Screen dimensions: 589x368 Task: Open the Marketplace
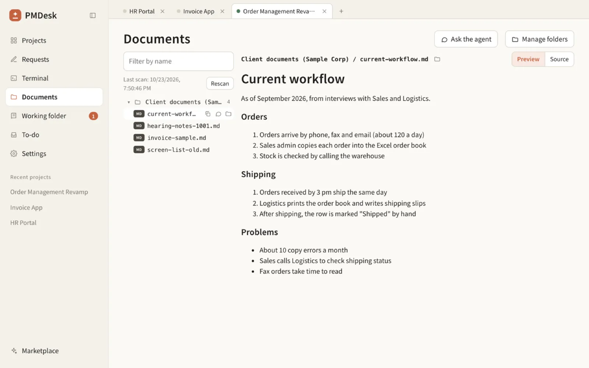click(x=54, y=351)
